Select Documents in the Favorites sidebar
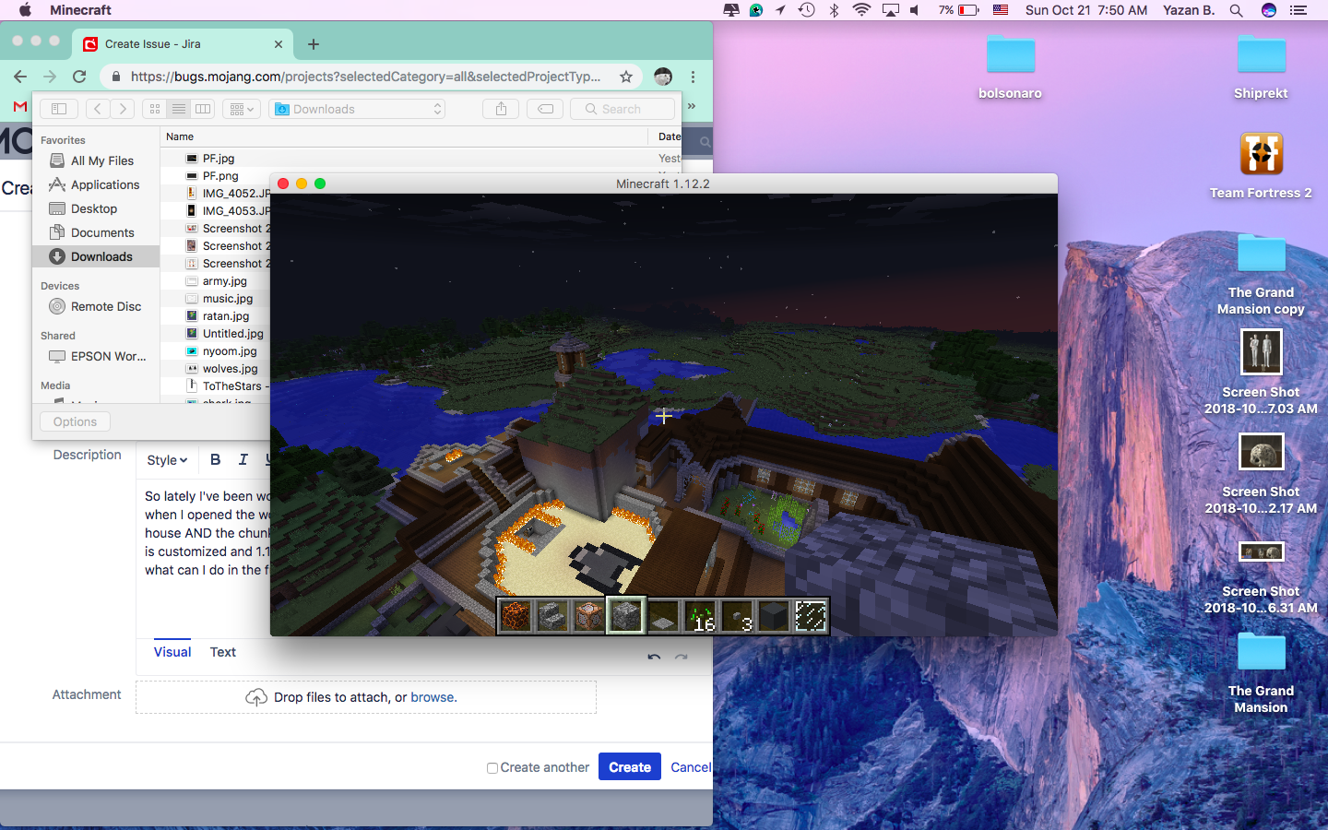The image size is (1328, 830). click(x=97, y=232)
